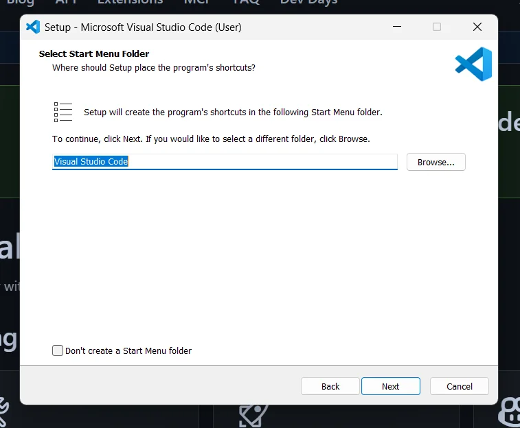Viewport: 520px width, 428px height.
Task: Click the VS Code logo in title bar
Action: pyautogui.click(x=33, y=27)
